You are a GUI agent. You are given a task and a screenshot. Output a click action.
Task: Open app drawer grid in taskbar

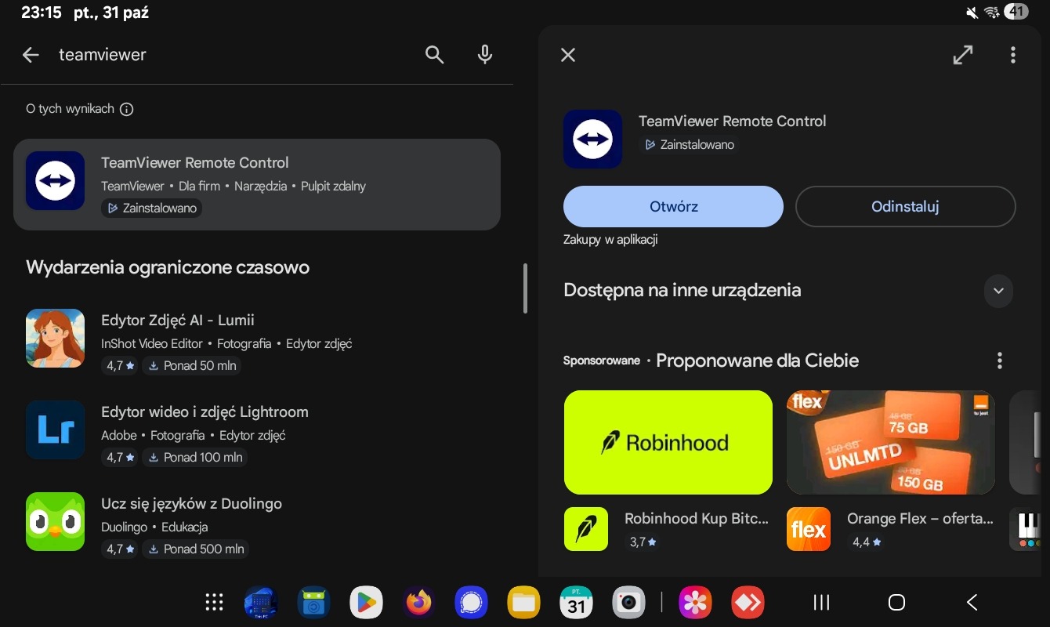pos(214,602)
